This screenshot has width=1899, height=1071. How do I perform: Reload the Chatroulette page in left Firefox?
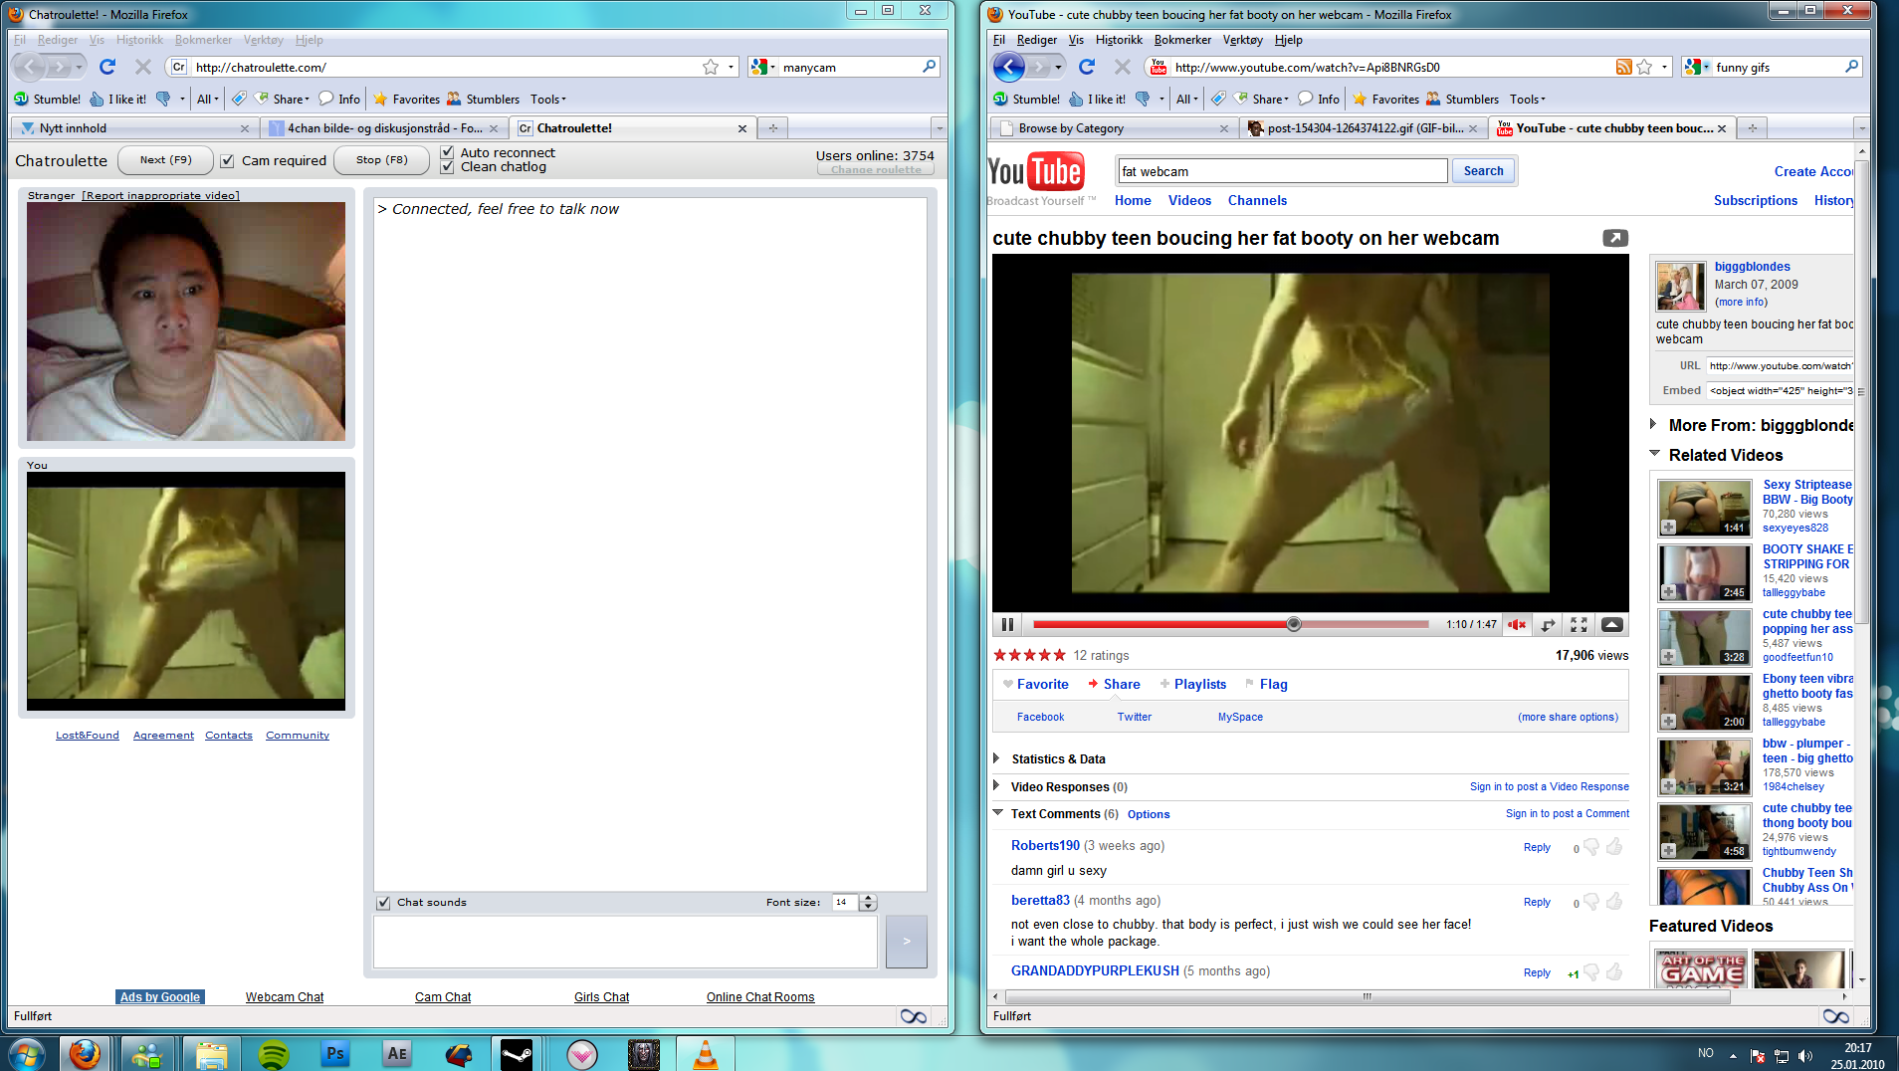[107, 67]
